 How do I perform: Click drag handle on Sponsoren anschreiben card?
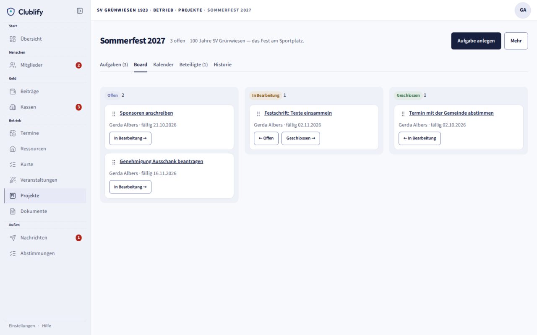pyautogui.click(x=114, y=113)
